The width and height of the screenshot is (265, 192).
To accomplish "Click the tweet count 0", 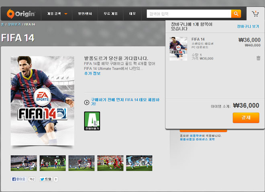I will coord(56,179).
